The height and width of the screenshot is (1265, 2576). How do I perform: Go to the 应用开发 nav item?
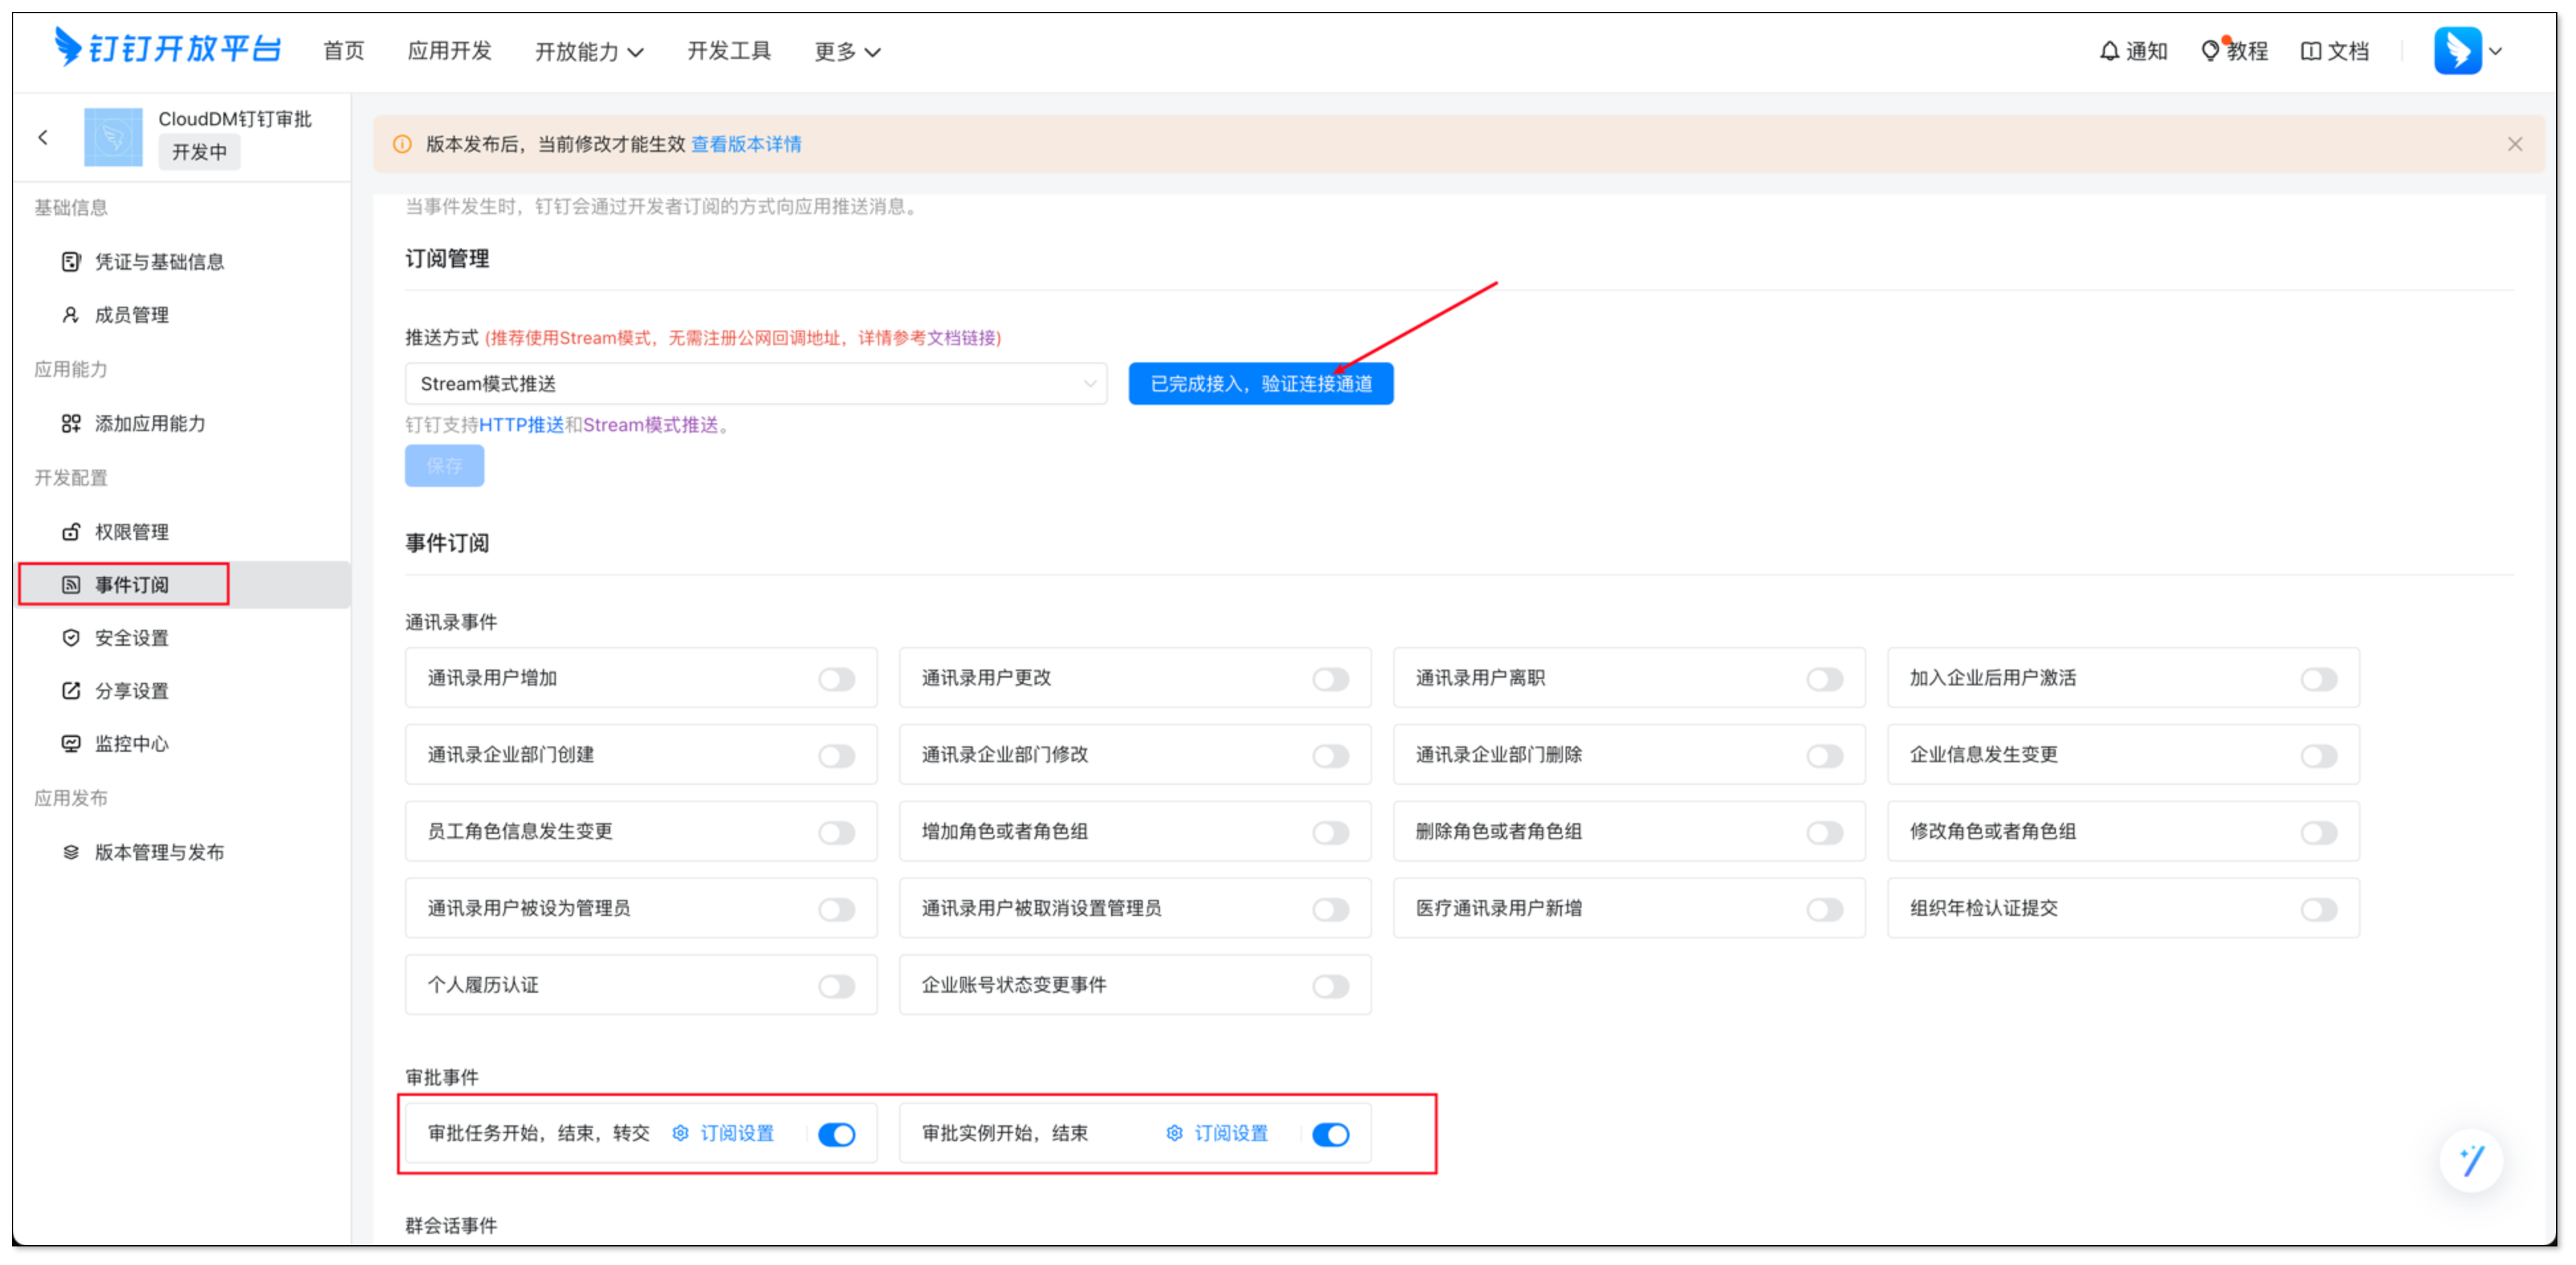click(x=449, y=51)
